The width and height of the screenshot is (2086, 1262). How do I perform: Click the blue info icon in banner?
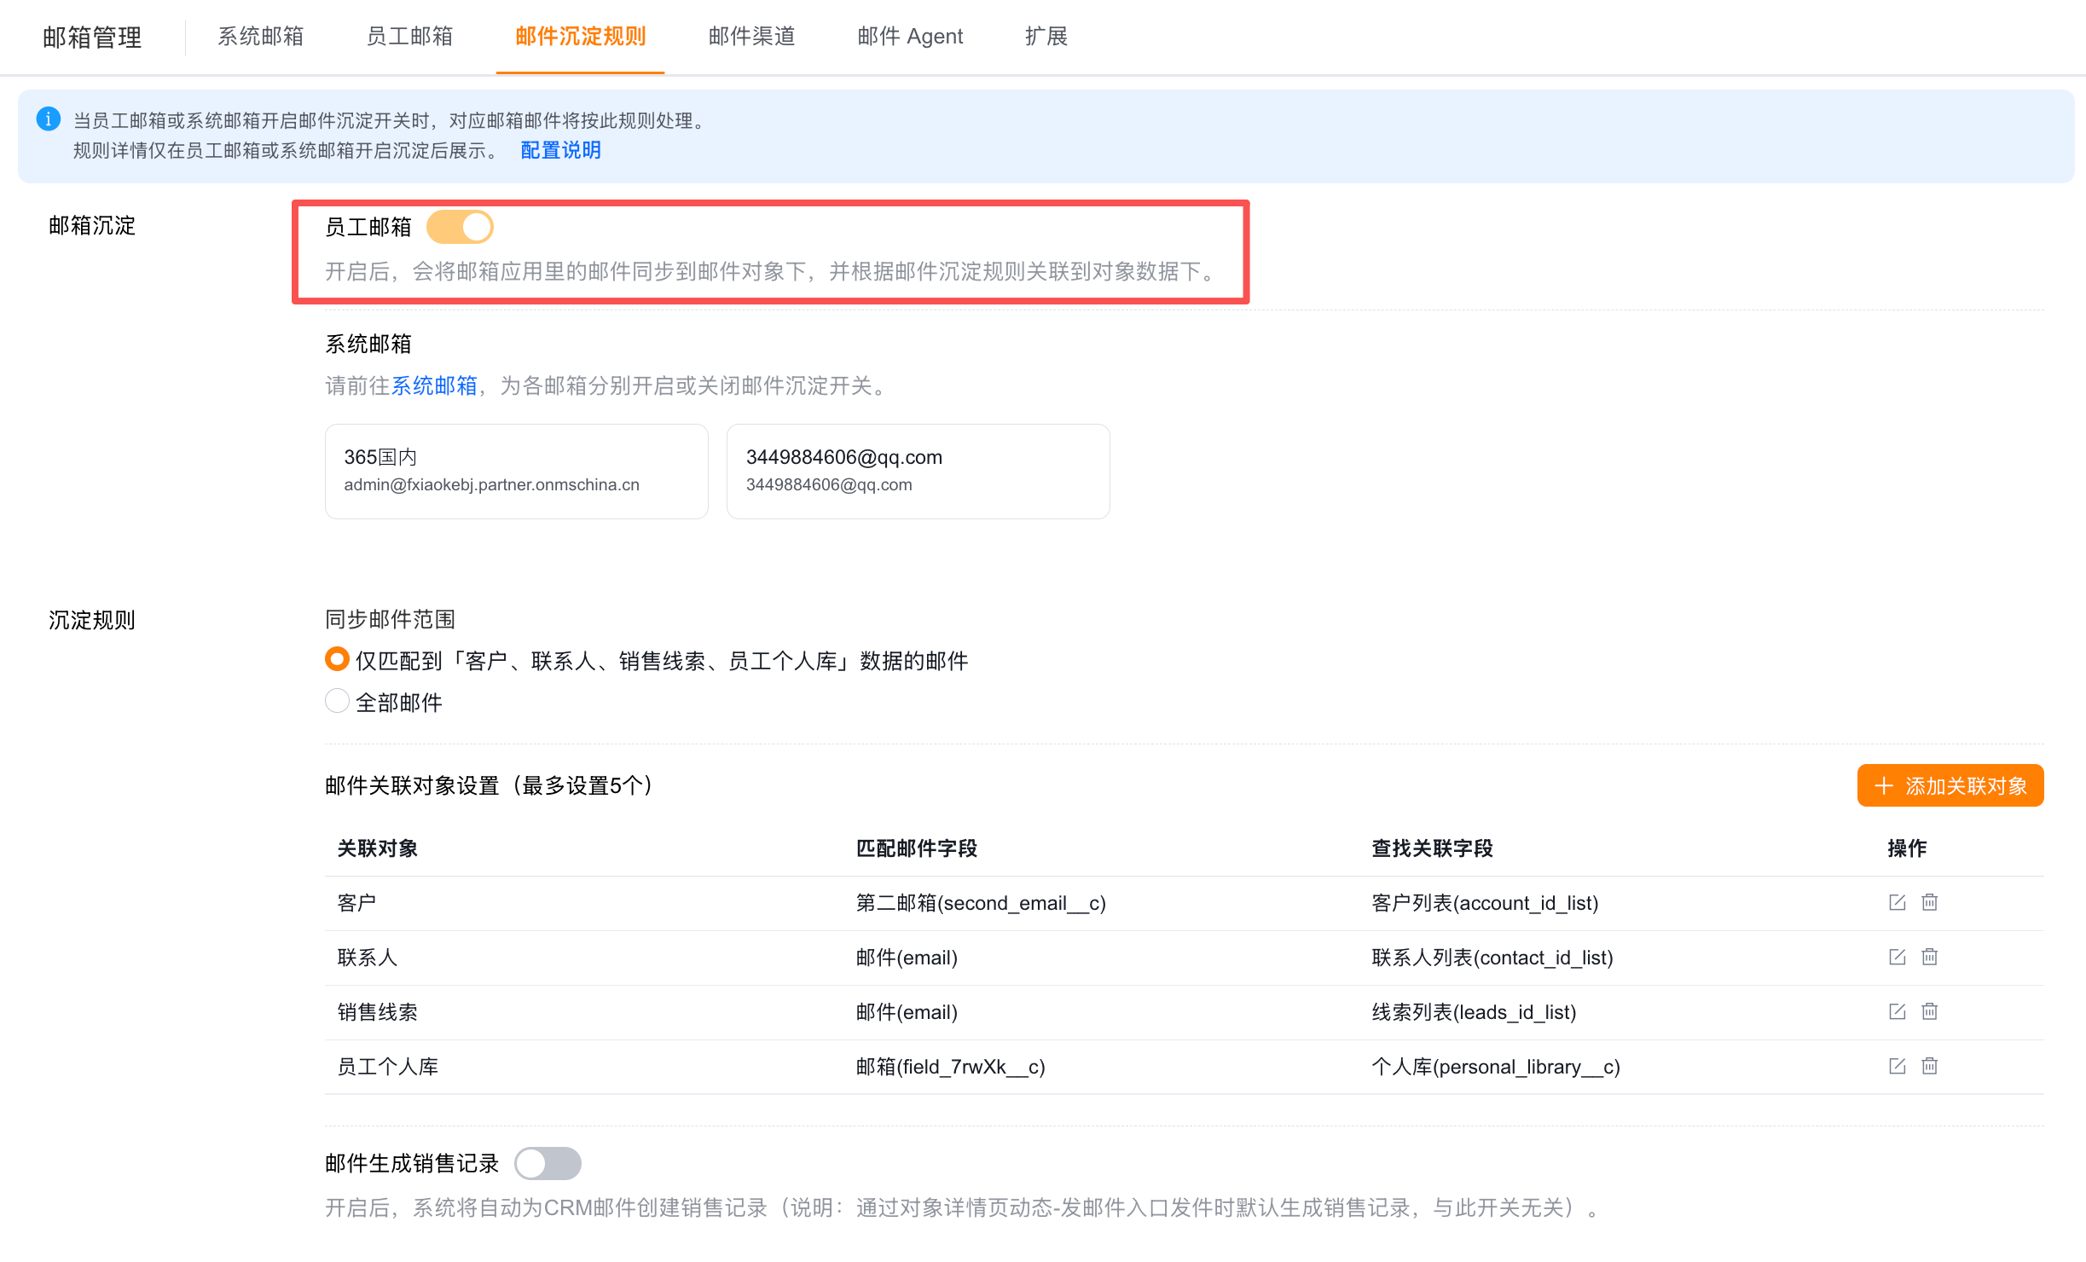[49, 119]
